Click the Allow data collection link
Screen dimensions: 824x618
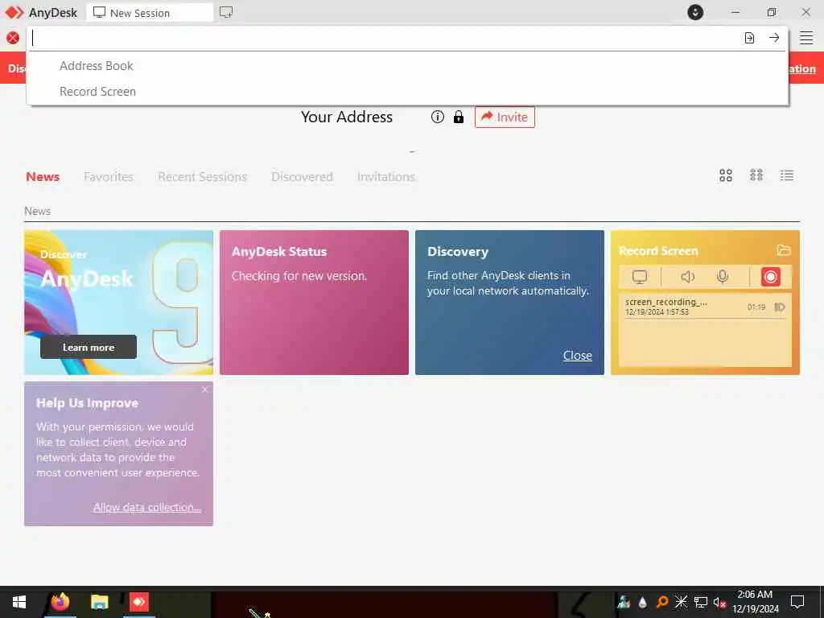[147, 507]
